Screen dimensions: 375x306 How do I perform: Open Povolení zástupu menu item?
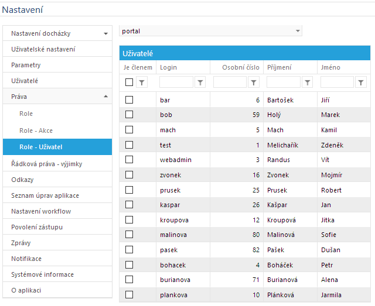pyautogui.click(x=57, y=227)
